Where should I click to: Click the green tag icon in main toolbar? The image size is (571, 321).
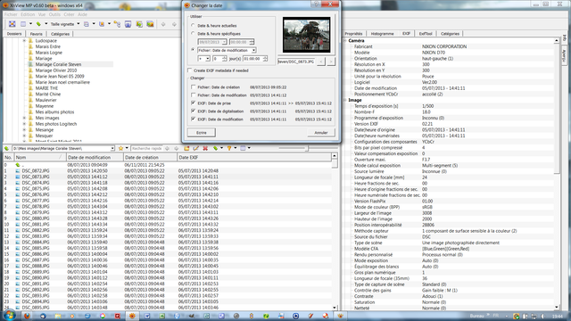(38, 24)
